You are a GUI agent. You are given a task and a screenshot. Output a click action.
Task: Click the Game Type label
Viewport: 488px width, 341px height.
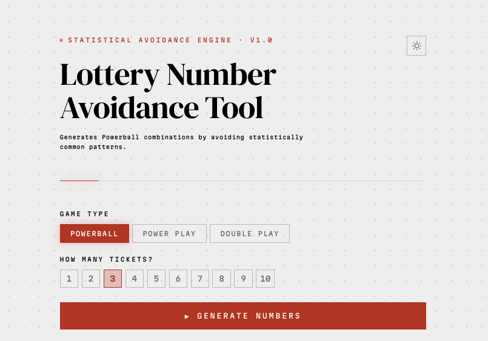pyautogui.click(x=84, y=214)
